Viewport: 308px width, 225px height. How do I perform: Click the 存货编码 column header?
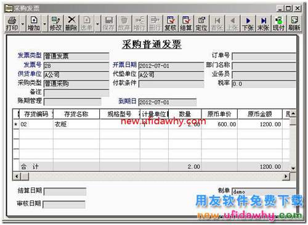tap(36, 114)
